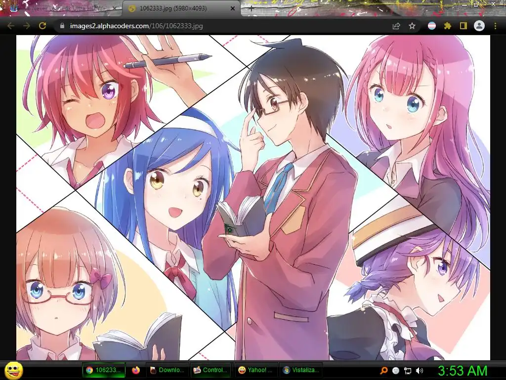
Task: Open the network tray icon
Action: coord(408,371)
